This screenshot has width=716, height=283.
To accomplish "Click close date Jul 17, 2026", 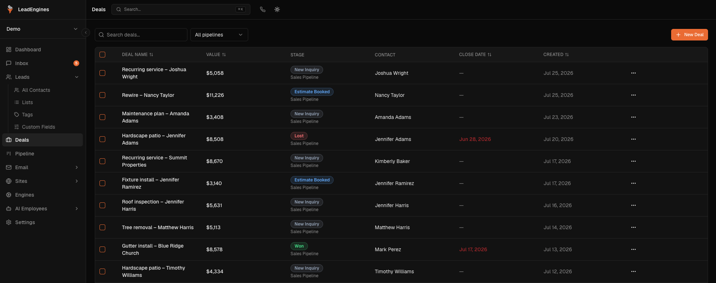I will (473, 249).
